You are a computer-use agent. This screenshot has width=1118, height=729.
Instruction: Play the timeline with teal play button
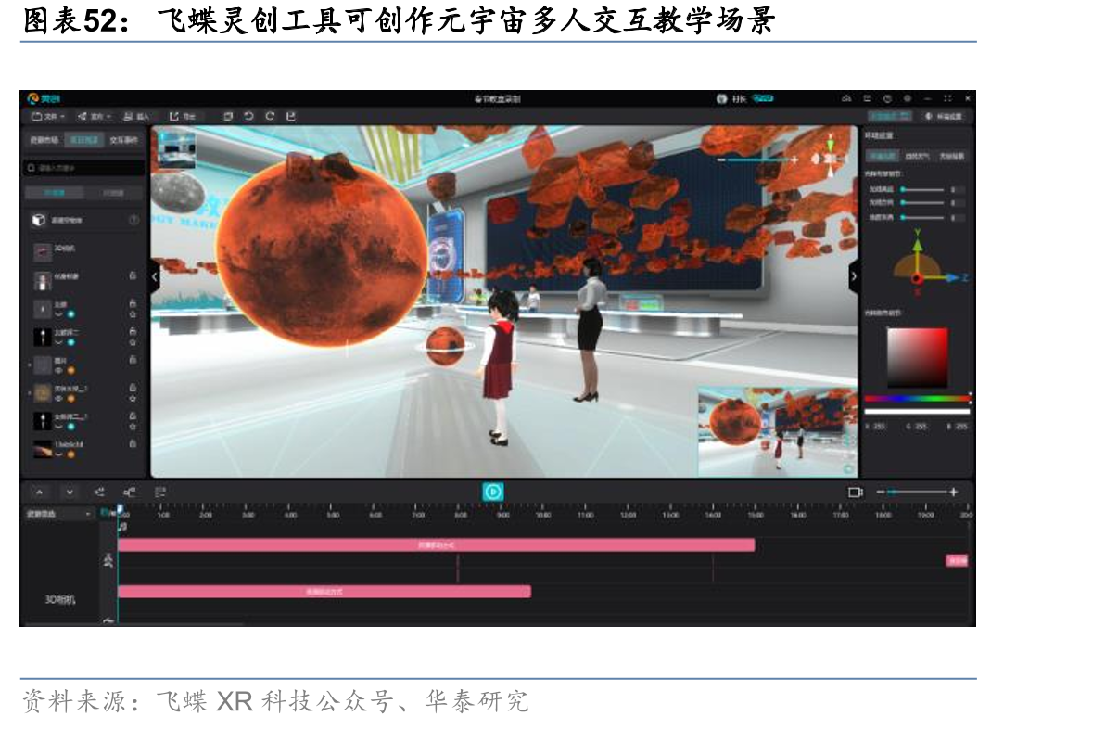pyautogui.click(x=493, y=492)
